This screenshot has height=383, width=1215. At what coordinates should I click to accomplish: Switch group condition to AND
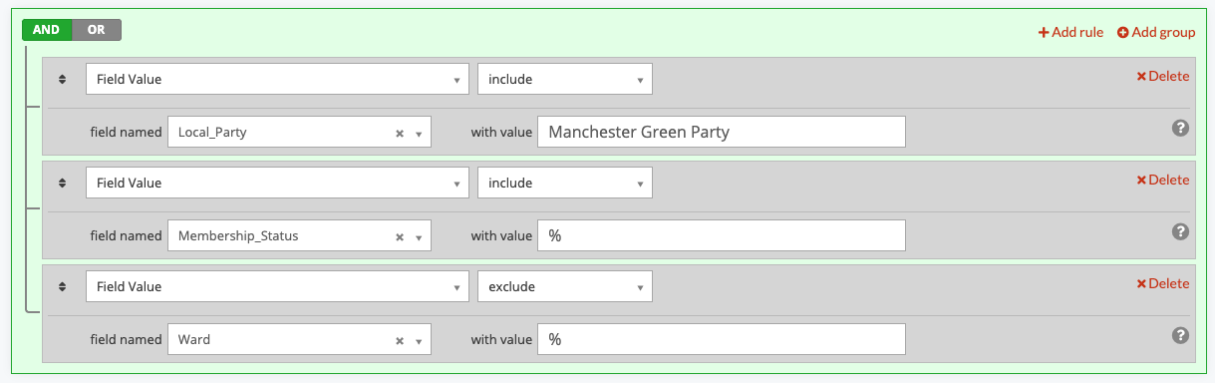coord(47,30)
